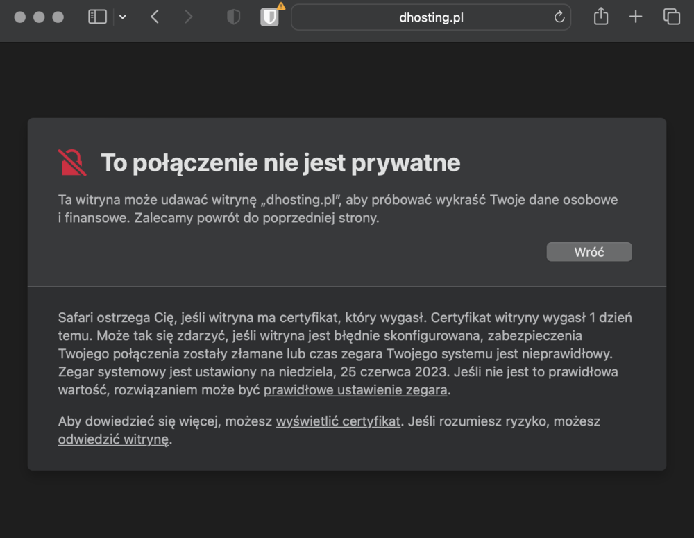Open the content blocker shield icon
694x538 pixels.
233,17
